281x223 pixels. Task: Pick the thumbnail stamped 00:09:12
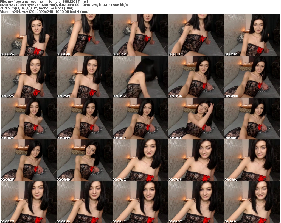140,202
